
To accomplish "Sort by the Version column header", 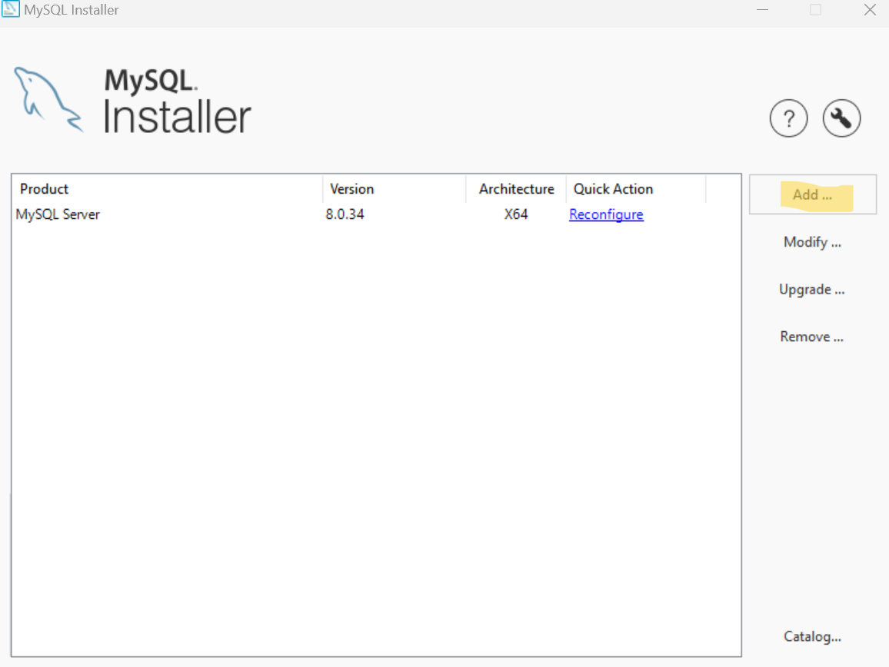I will 394,189.
